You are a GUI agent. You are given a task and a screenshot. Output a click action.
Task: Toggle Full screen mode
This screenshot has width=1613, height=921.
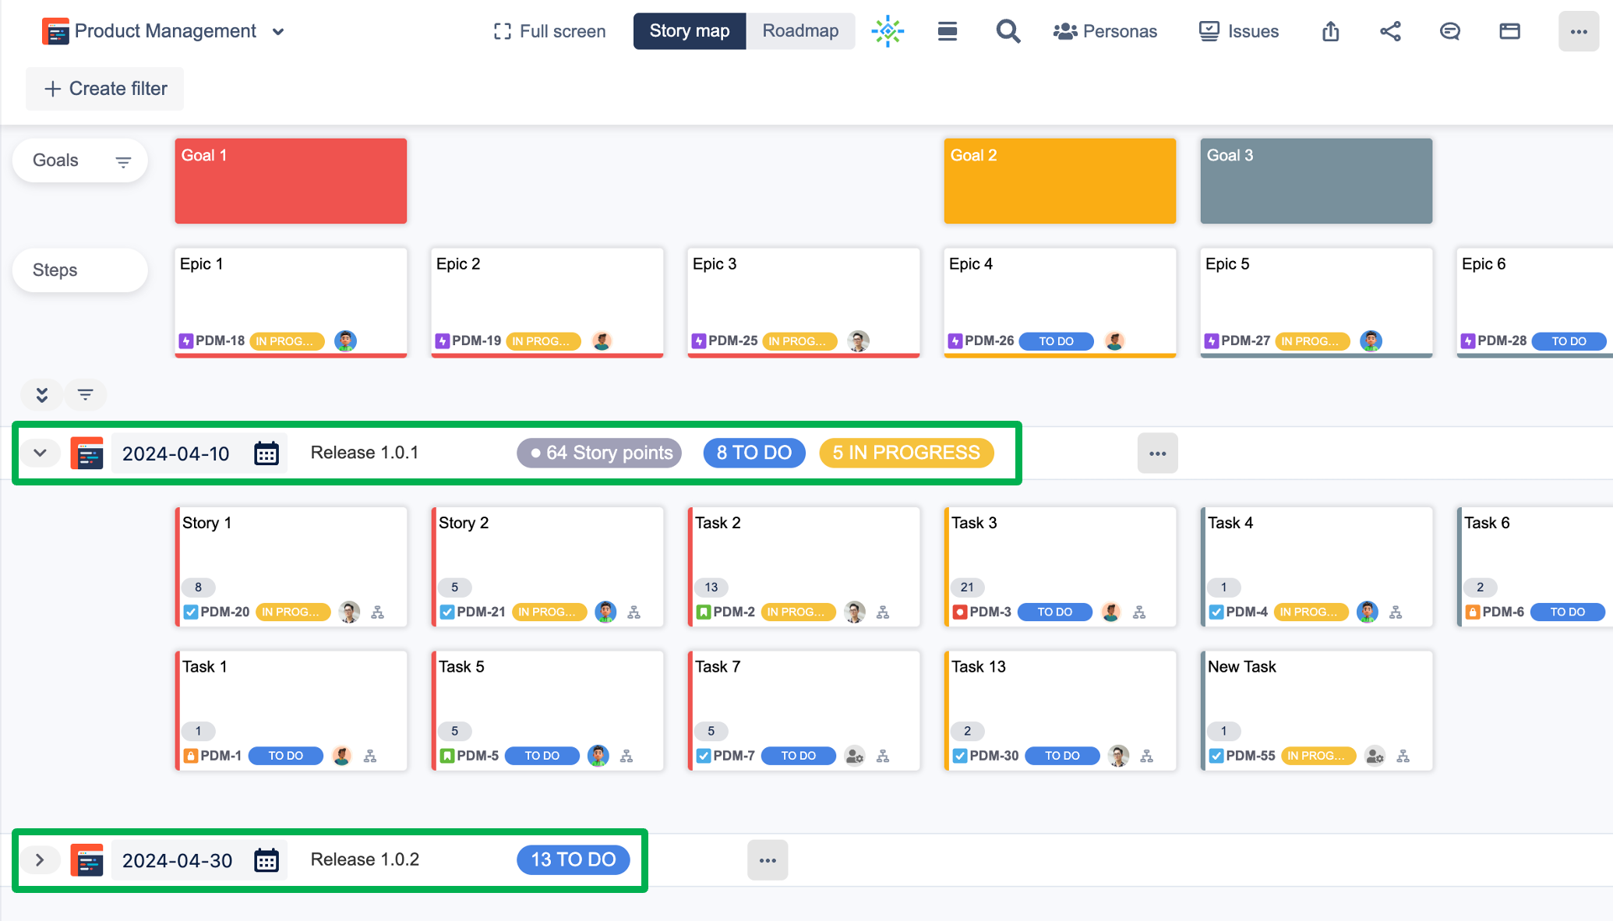(549, 31)
